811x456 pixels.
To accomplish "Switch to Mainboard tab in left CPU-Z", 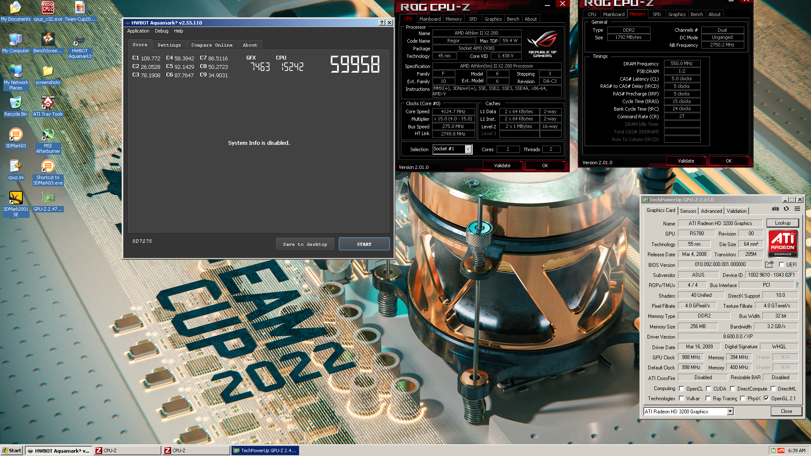I will [430, 19].
